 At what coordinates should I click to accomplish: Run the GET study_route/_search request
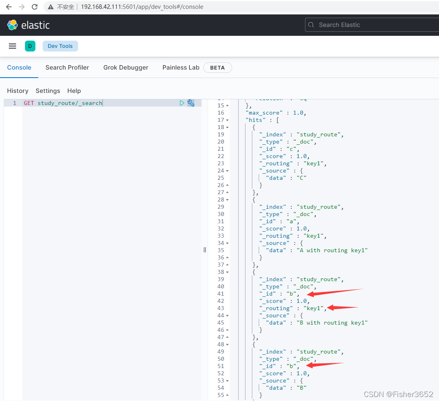[182, 103]
